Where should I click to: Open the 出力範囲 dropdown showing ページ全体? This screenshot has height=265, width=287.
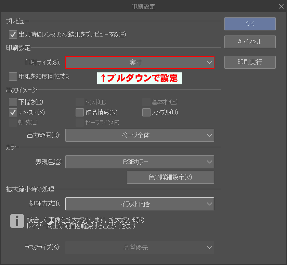140,135
